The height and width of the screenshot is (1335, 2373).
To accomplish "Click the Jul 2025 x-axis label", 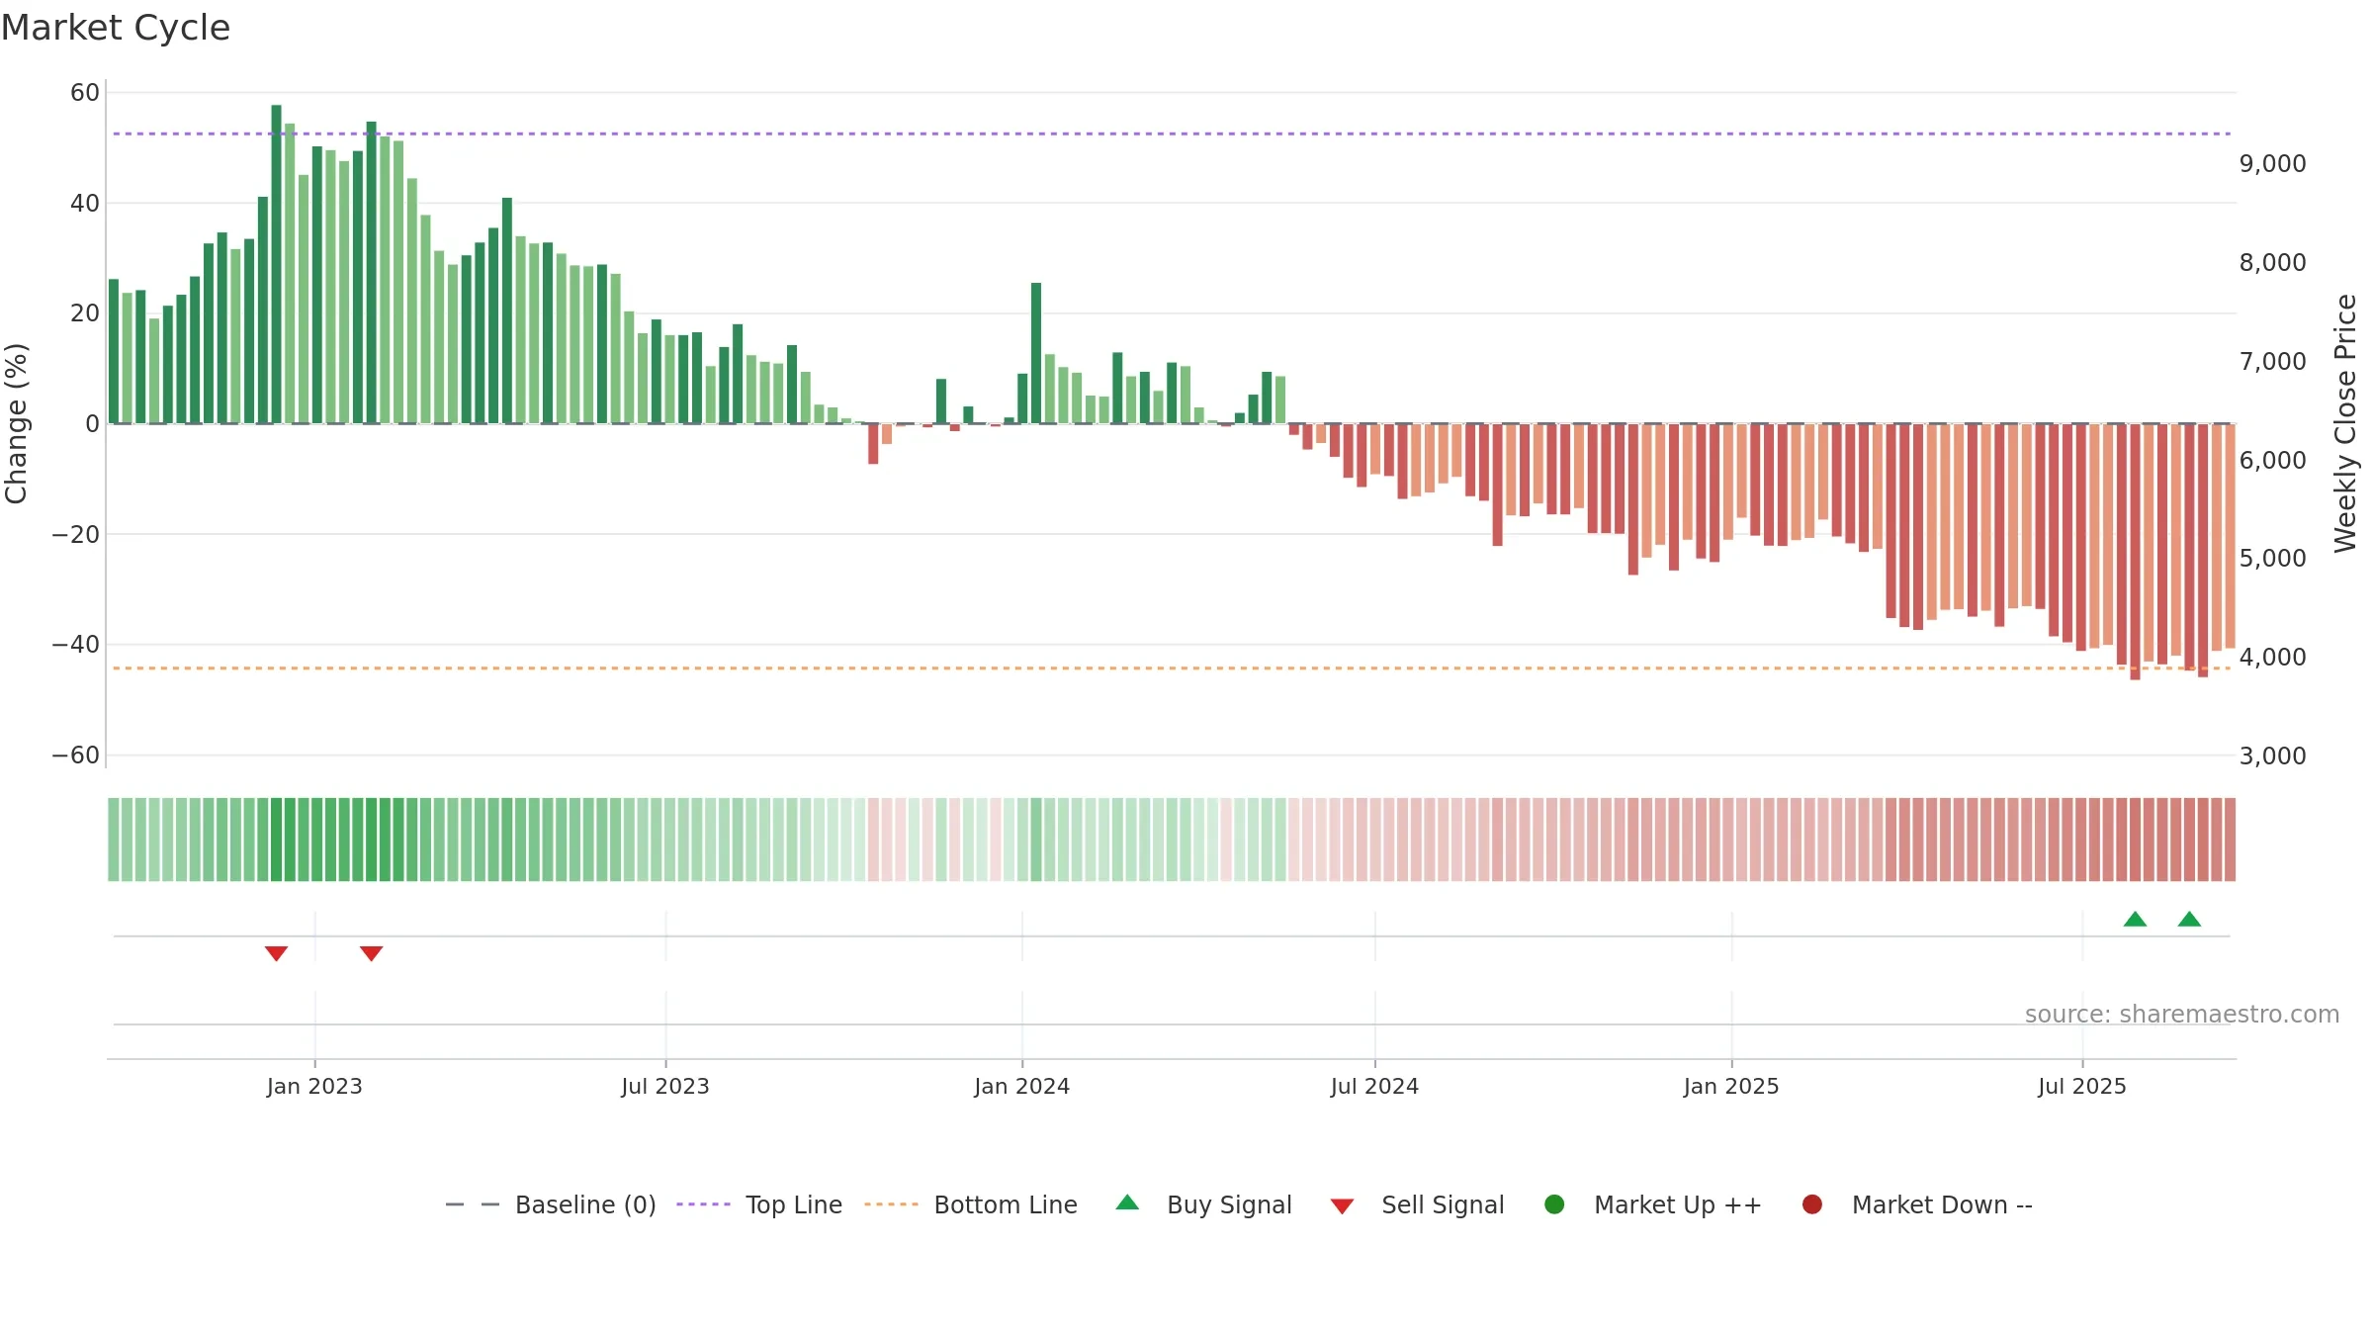I will point(2082,1087).
